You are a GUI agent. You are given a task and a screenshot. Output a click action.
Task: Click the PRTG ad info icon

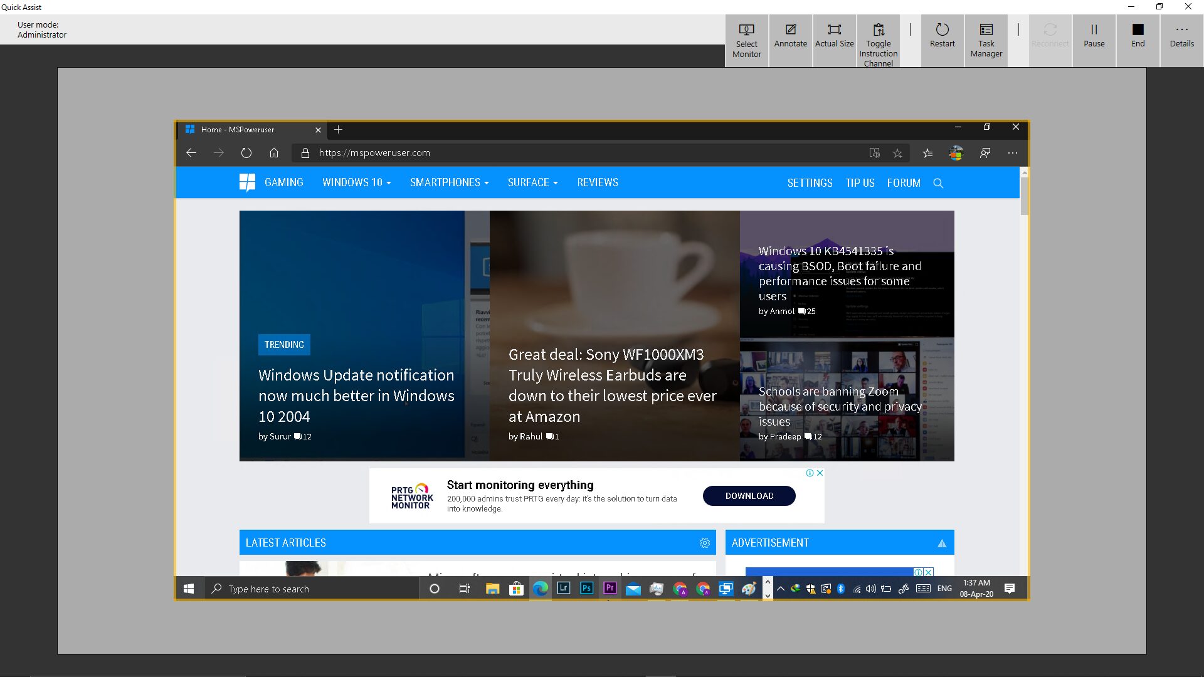coord(810,473)
